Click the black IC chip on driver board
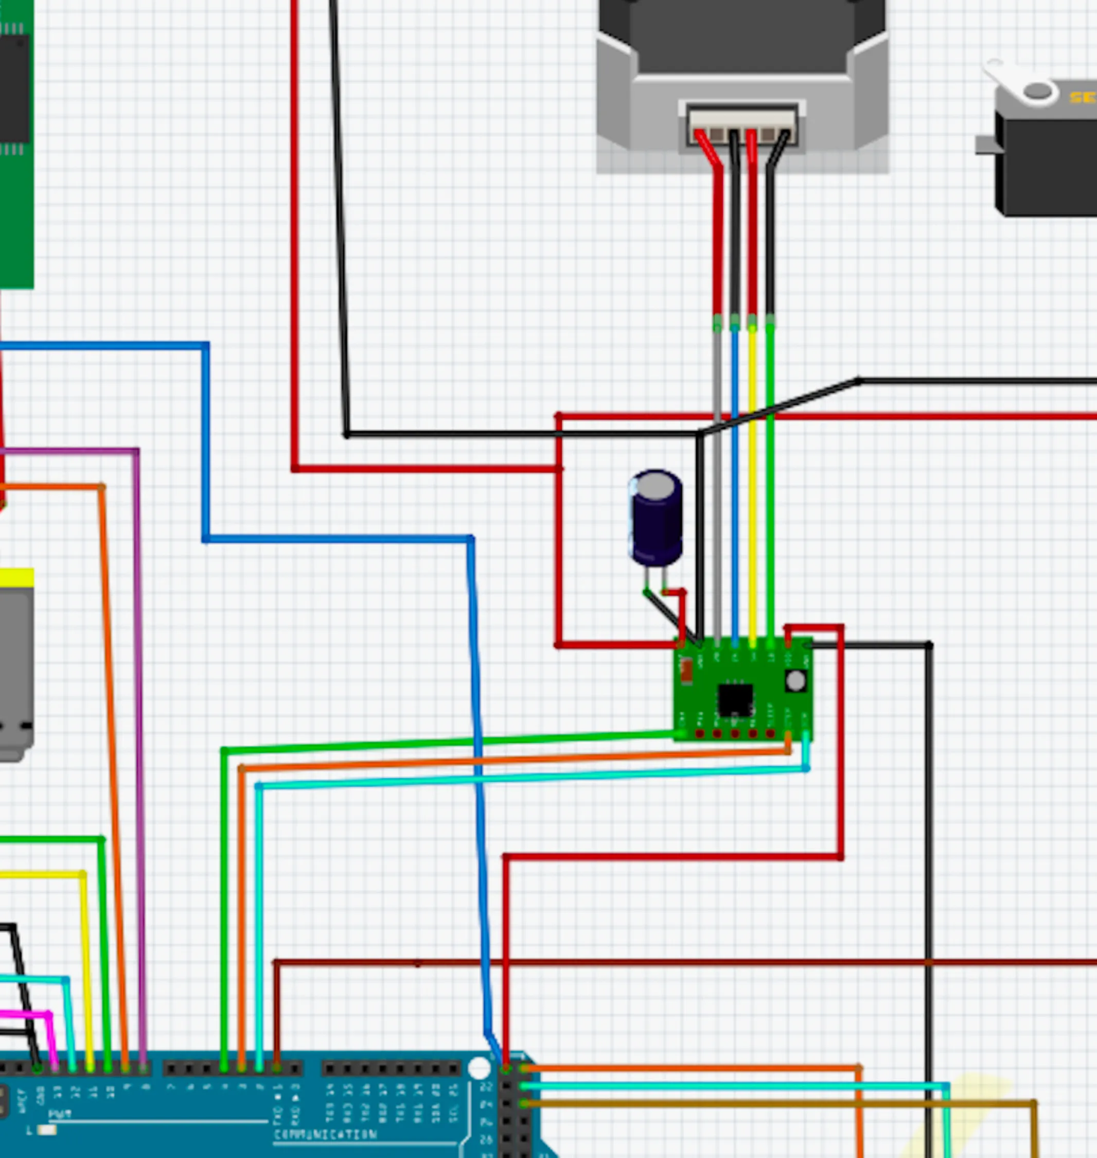This screenshot has height=1158, width=1097. pos(735,699)
